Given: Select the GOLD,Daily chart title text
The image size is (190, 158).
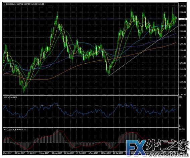Looking at the screenshot, I should [x=11, y=4].
